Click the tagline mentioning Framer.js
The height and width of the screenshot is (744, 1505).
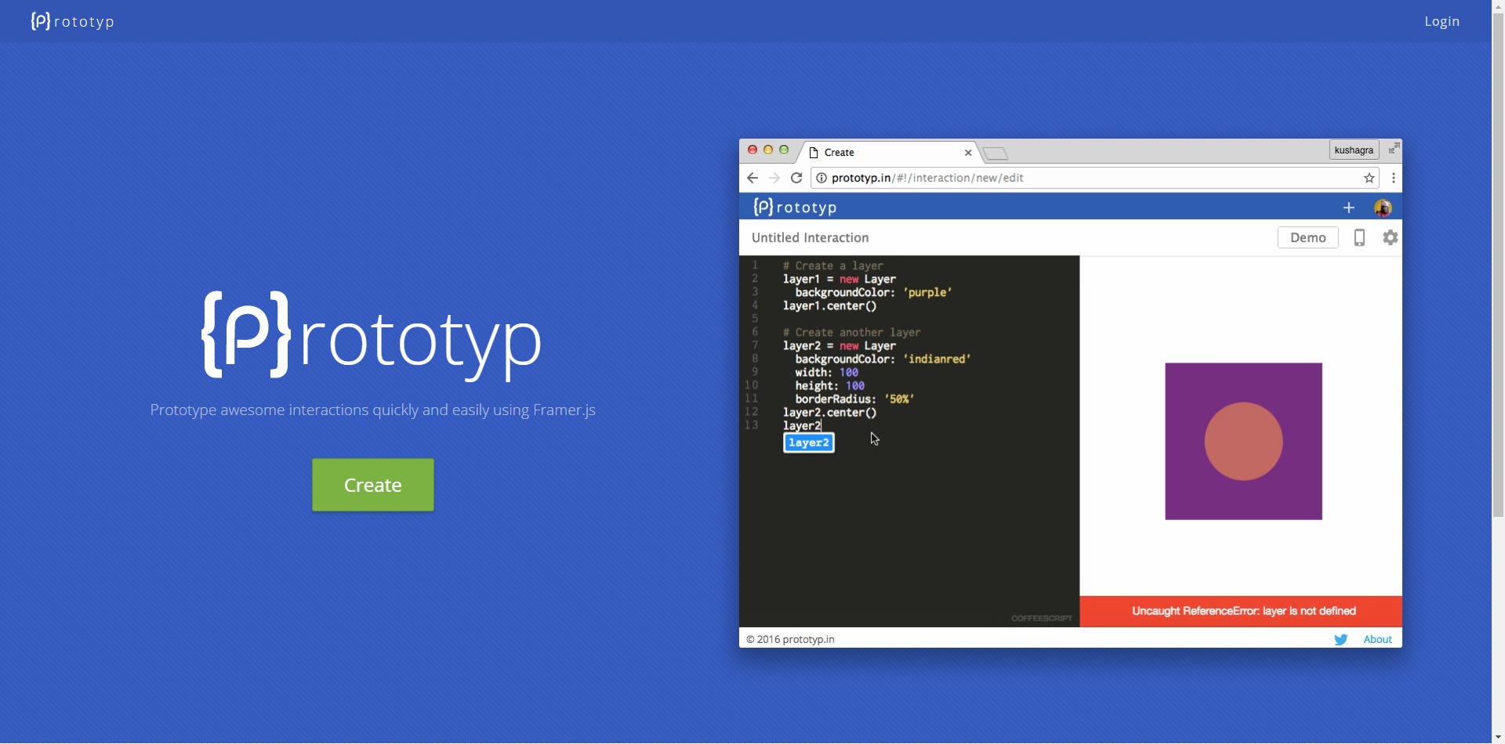372,410
